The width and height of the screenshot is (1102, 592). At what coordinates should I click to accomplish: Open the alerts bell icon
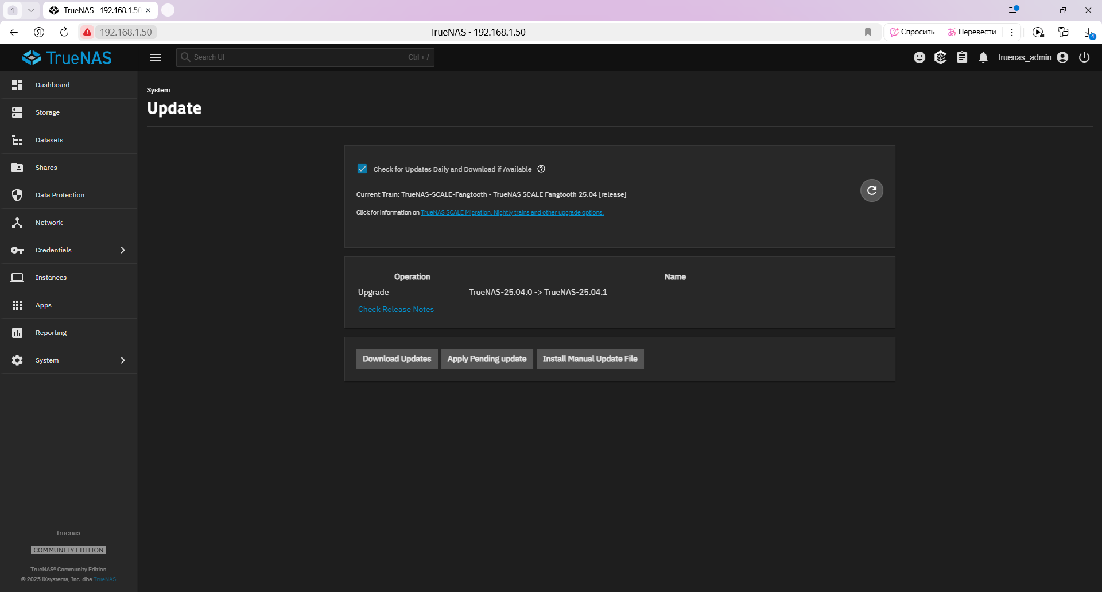coord(983,57)
